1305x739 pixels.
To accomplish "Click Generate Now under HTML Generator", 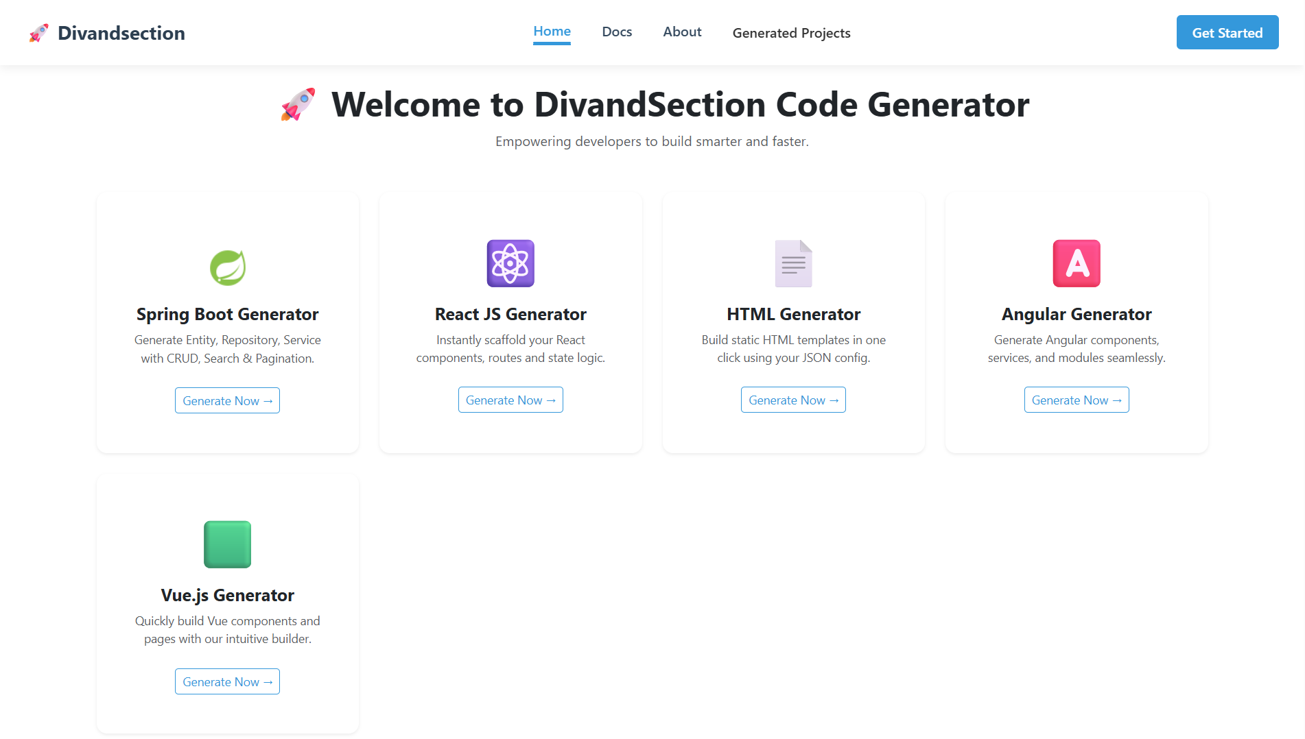I will (793, 400).
